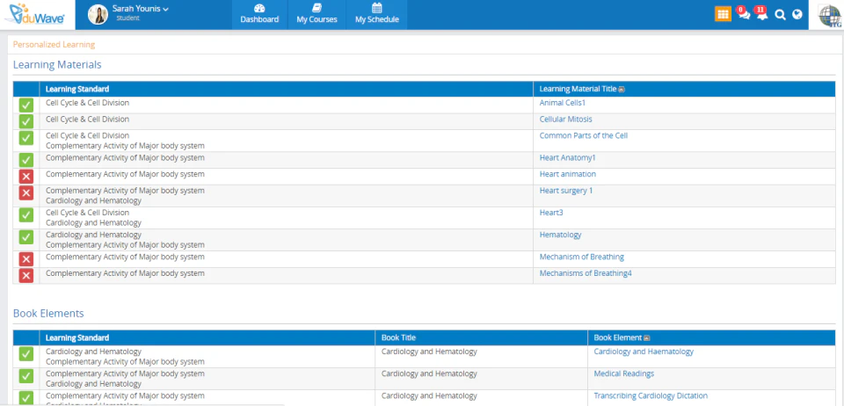Screen dimensions: 844x406
Task: Click the Book Title column header
Action: tap(398, 337)
